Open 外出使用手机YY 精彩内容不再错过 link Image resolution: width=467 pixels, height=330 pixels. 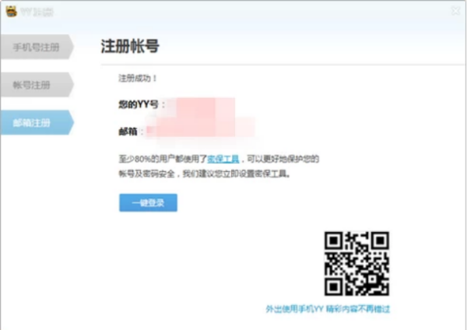[328, 309]
